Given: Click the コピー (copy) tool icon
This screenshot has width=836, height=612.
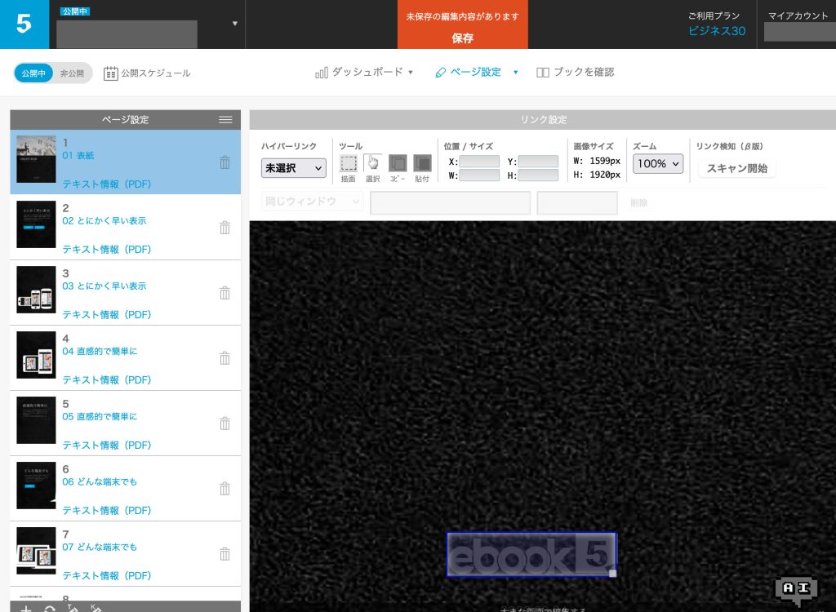Looking at the screenshot, I should pyautogui.click(x=398, y=163).
